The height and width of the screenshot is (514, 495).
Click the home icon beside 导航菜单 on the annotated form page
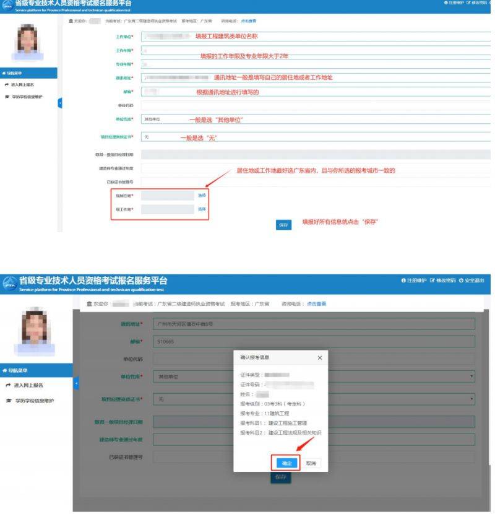tap(4, 73)
